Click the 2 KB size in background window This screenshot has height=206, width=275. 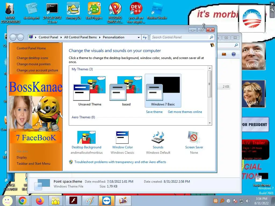click(x=226, y=87)
